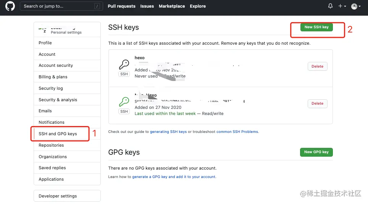Delete the SSH key added 27 Nov 2020
This screenshot has width=368, height=204.
(x=317, y=103)
